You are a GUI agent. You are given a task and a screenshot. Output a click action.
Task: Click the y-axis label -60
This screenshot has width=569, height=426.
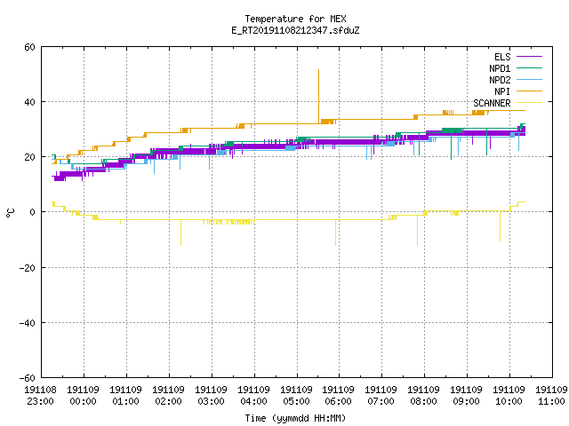point(28,378)
